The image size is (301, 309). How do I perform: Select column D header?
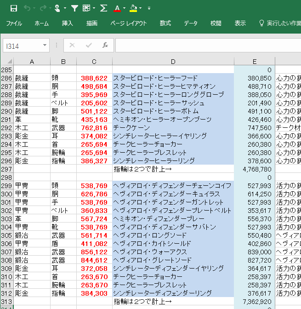(173, 62)
